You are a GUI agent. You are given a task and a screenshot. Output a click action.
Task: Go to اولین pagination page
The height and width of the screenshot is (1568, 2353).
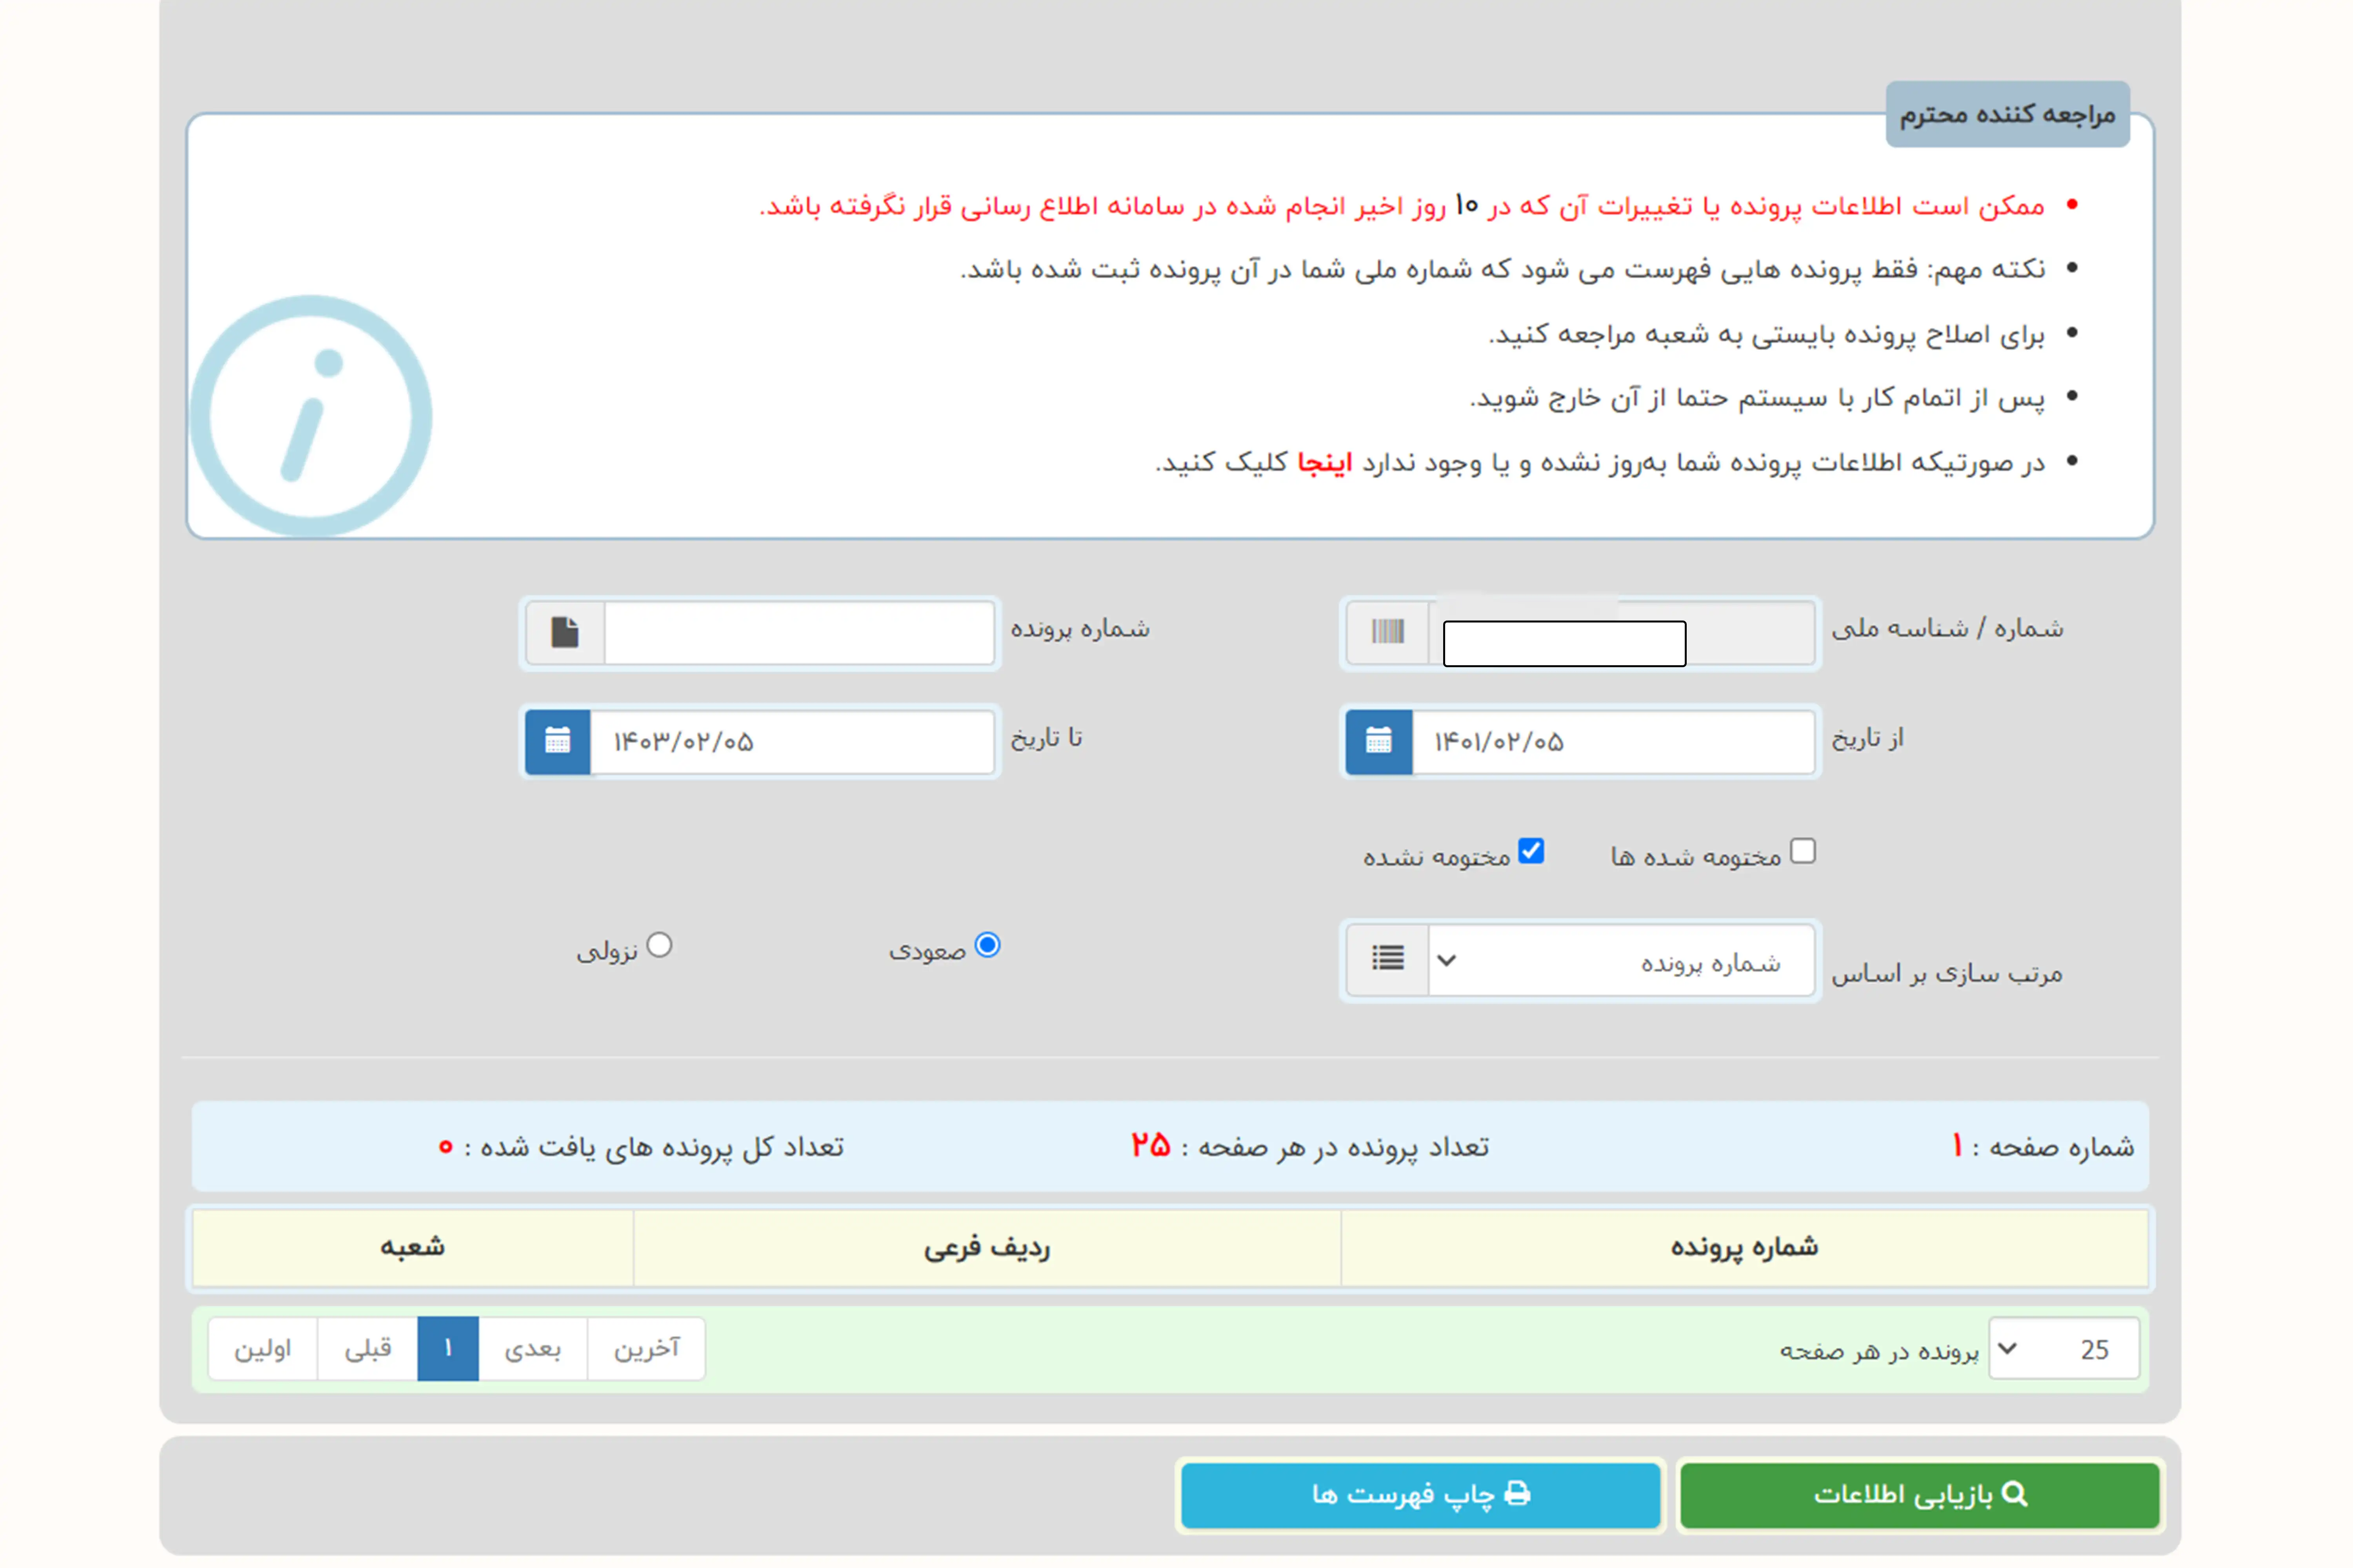pos(262,1349)
